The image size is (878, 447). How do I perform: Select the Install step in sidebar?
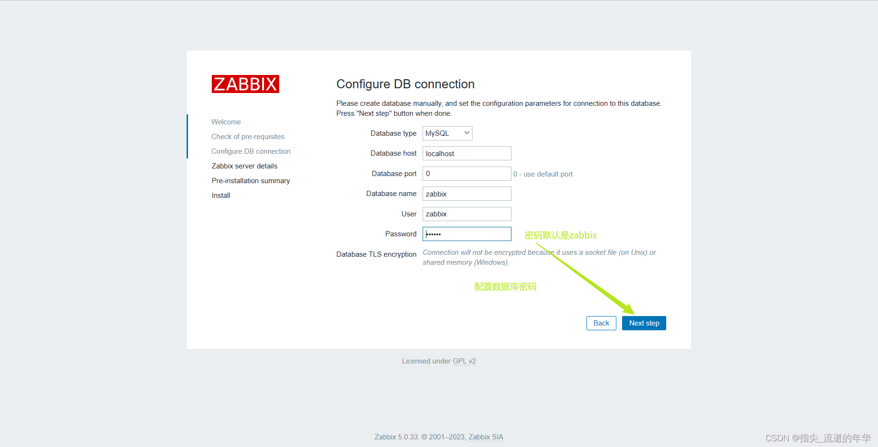(x=221, y=196)
